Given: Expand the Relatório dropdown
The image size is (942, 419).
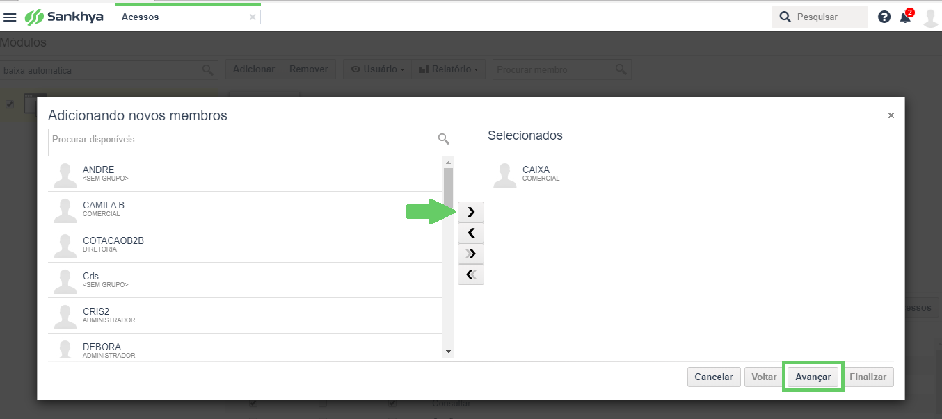Looking at the screenshot, I should click(449, 69).
